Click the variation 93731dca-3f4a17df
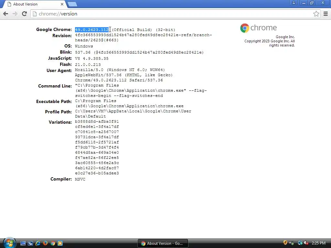The image size is (331, 248). pyautogui.click(x=97, y=137)
